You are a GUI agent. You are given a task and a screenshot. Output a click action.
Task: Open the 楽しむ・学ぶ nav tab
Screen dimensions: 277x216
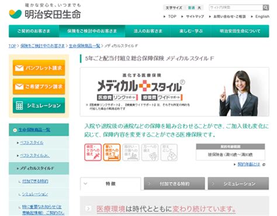(x=191, y=31)
